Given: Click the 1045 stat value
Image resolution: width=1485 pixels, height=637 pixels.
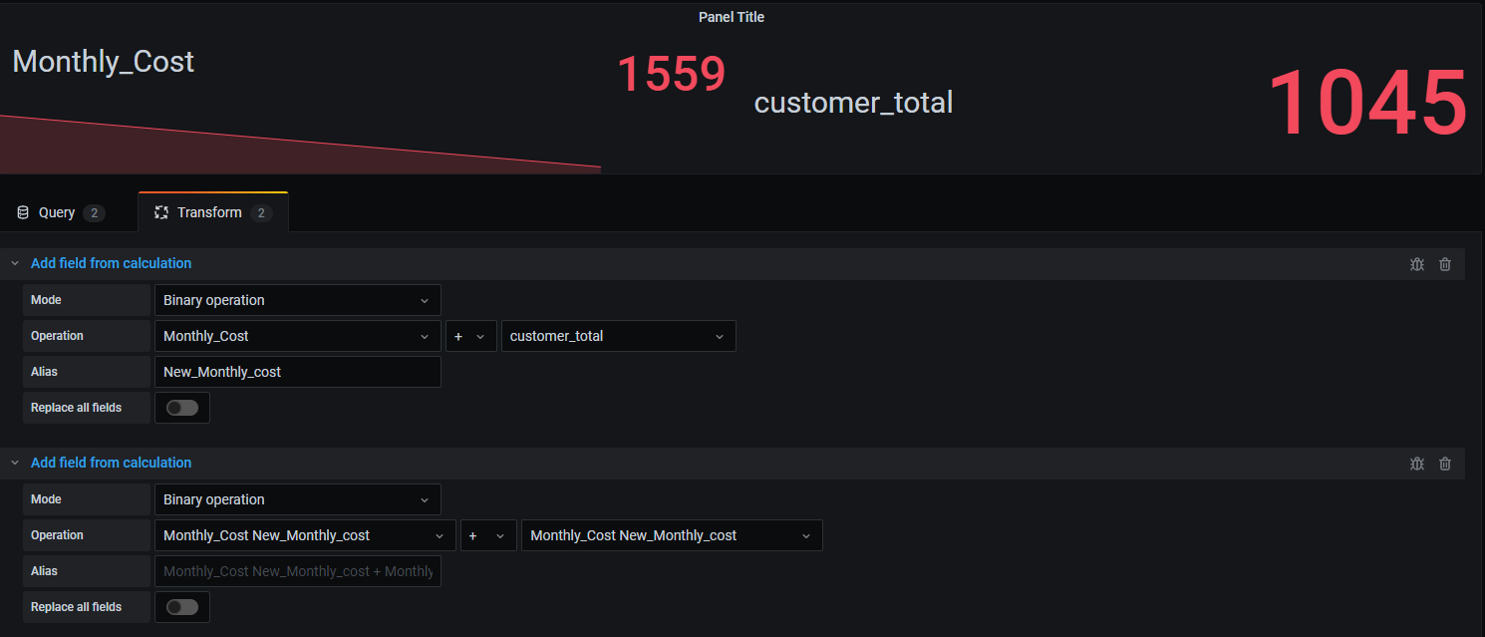Looking at the screenshot, I should [1367, 104].
